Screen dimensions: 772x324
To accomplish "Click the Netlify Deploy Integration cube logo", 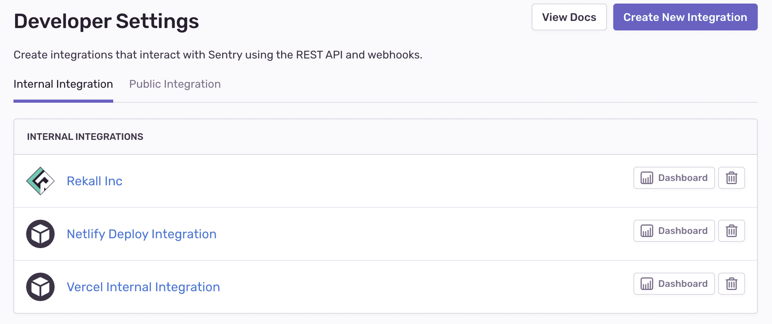I will coord(40,234).
